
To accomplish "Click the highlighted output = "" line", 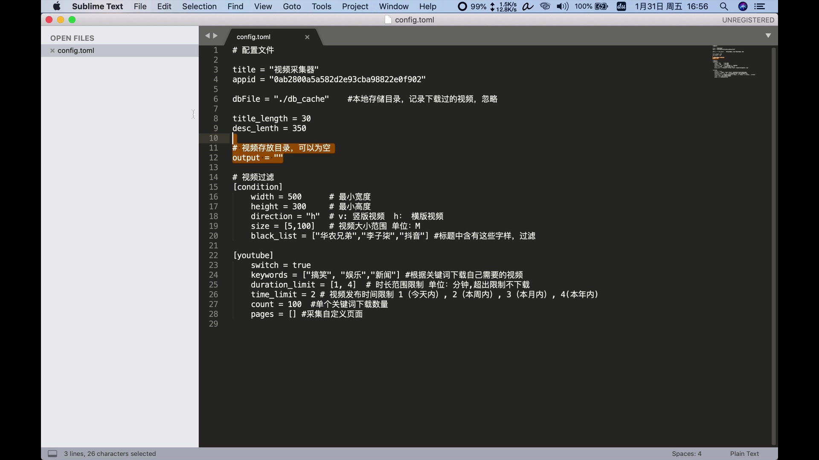I will coord(258,158).
